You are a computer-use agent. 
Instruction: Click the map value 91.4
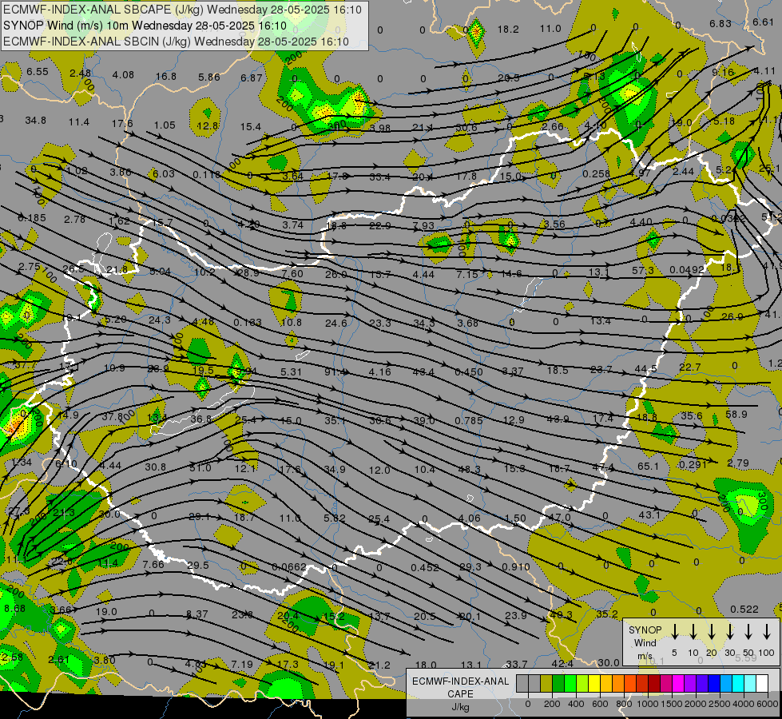coord(335,371)
